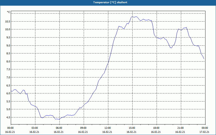Click the 7,5 y-axis label
This screenshot has height=135, width=216.
[x=8, y=69]
